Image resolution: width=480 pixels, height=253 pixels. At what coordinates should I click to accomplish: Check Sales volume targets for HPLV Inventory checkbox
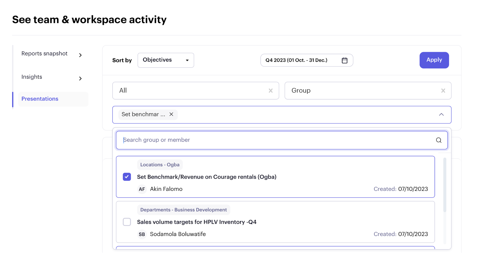point(127,222)
